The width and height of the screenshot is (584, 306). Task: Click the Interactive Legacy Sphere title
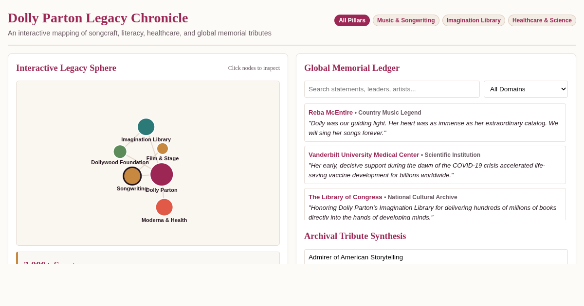click(x=66, y=68)
